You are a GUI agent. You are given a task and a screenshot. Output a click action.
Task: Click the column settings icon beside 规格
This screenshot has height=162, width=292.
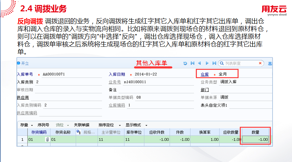79,132
